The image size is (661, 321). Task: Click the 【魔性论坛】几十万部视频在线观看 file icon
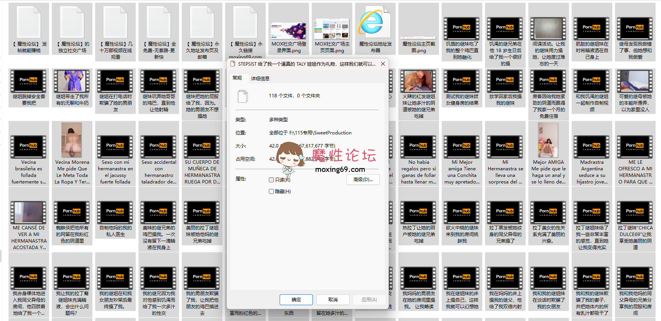pyautogui.click(x=115, y=23)
